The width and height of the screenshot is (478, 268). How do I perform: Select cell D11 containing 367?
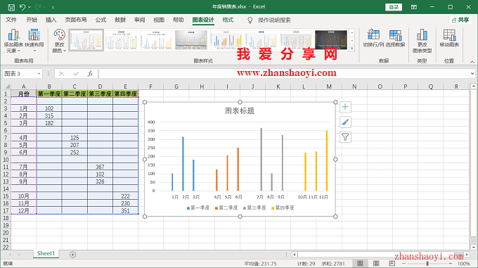tap(100, 167)
